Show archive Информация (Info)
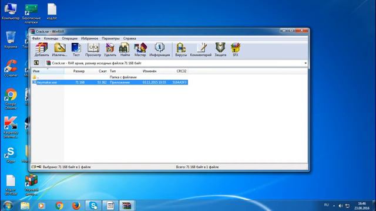376x211 pixels. pos(159,50)
